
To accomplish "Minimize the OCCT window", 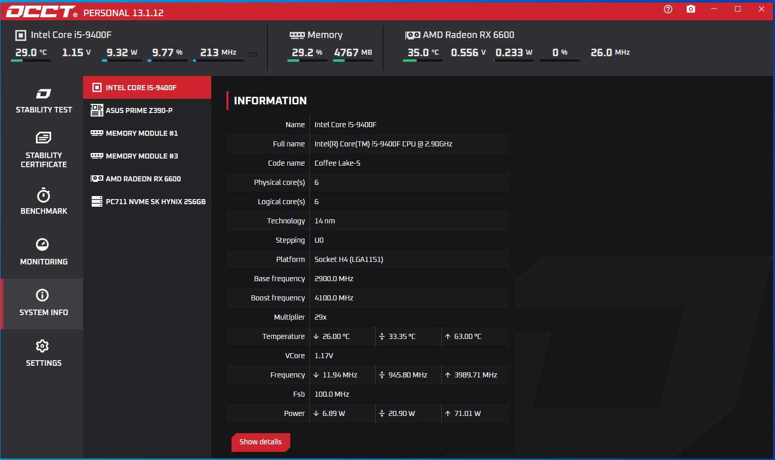I will point(714,9).
